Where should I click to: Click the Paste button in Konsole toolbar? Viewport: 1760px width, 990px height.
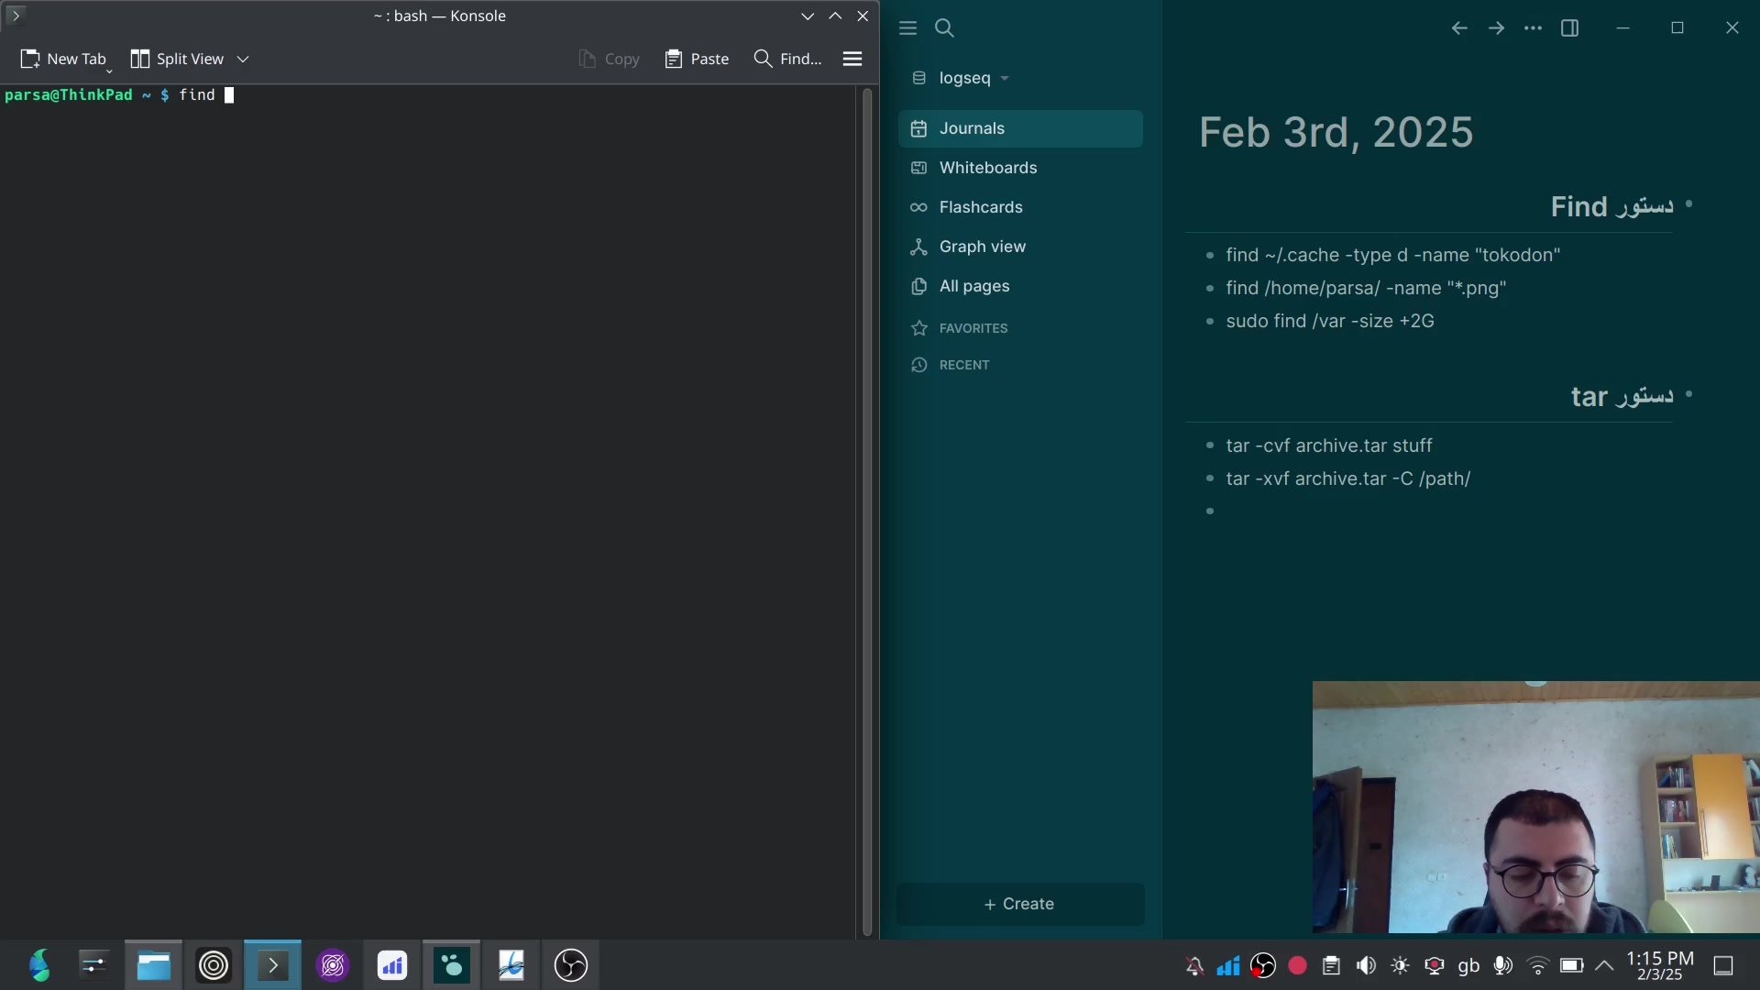697,59
